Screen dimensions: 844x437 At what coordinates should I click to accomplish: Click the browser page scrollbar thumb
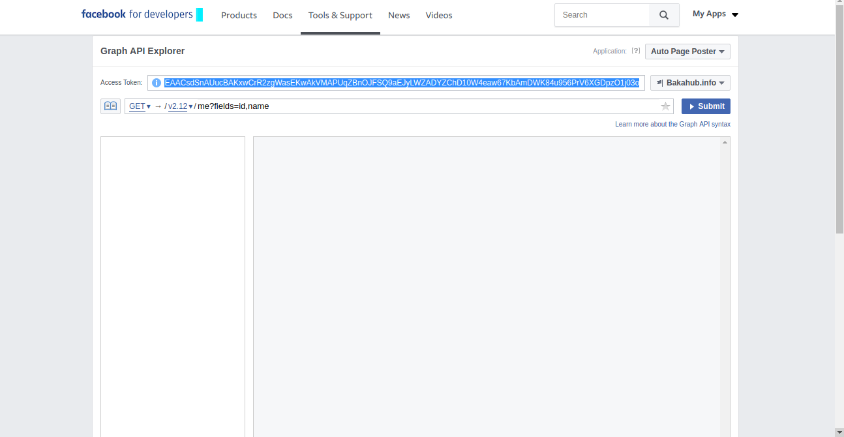tap(839, 121)
